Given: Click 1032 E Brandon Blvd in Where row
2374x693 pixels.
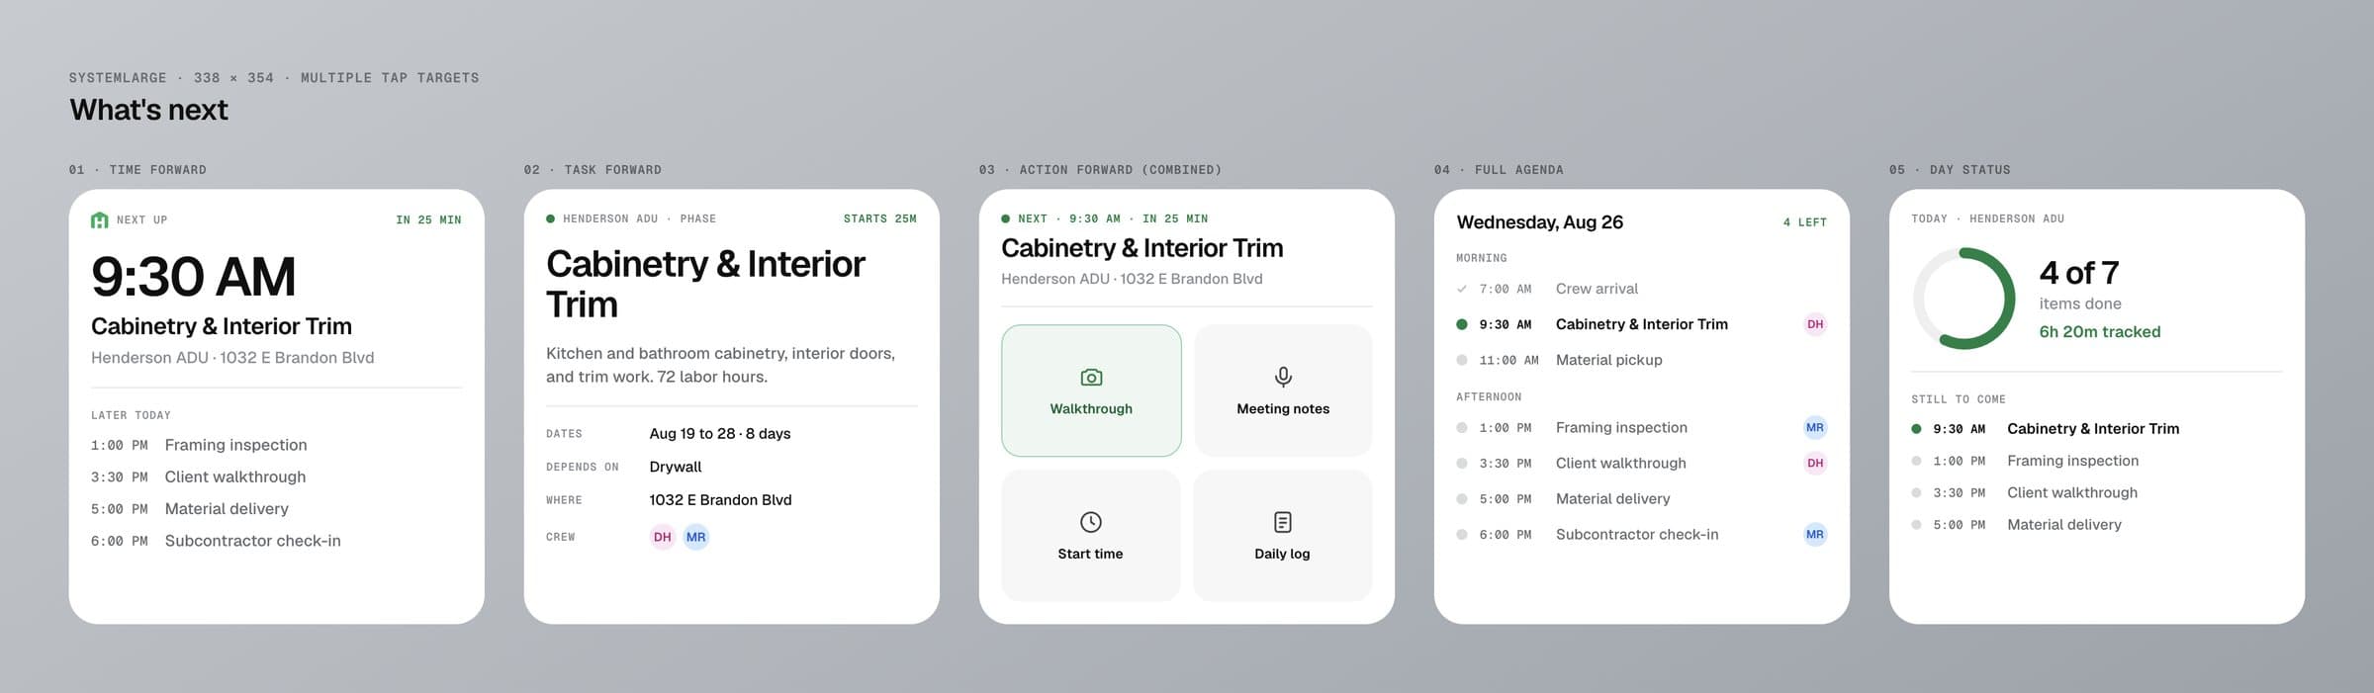Looking at the screenshot, I should pos(720,500).
